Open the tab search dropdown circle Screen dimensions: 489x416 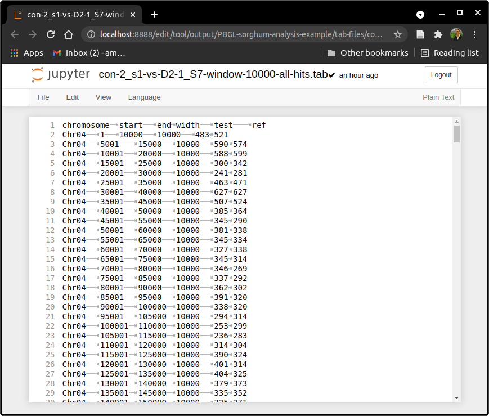pyautogui.click(x=420, y=15)
